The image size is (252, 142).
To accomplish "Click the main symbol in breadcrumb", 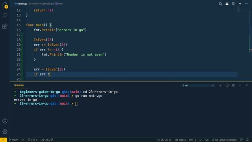I will coord(59,4).
